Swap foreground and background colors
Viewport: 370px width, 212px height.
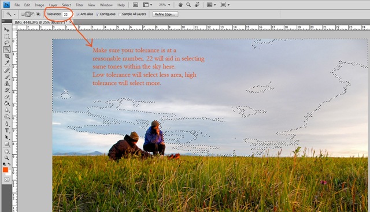(9, 163)
